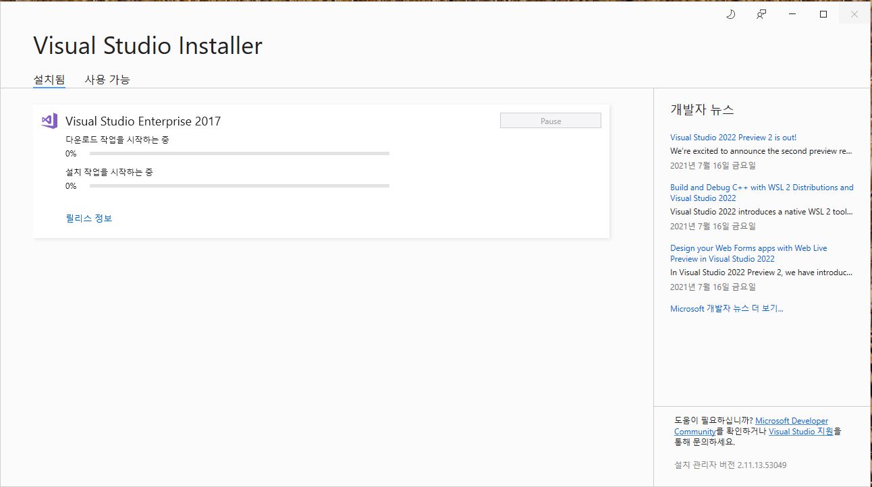Open the feedback icon in title bar
The height and width of the screenshot is (487, 872).
(761, 14)
